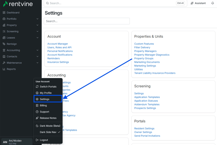Expand the Leases chevron
217x145 pixels.
(x=38, y=38)
